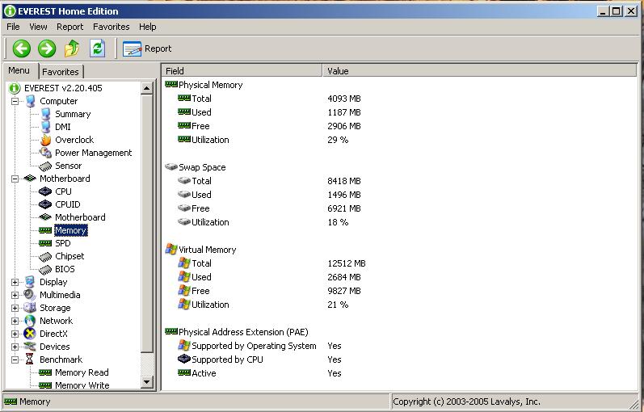The height and width of the screenshot is (412, 644).
Task: Click the 8418 MB swap total value
Action: [x=344, y=181]
